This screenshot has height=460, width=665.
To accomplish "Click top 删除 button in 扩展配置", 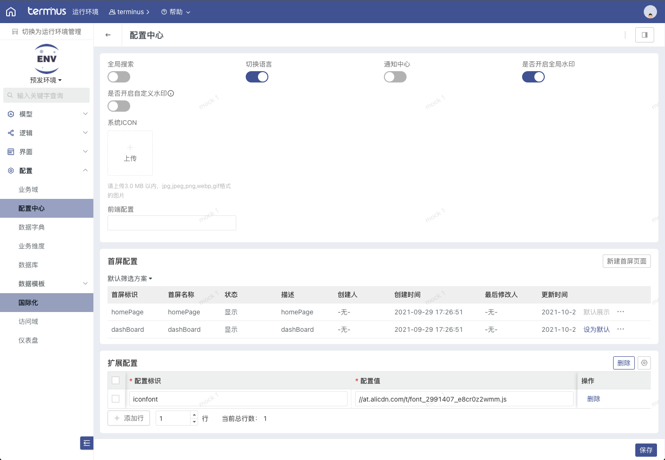I will 624,363.
